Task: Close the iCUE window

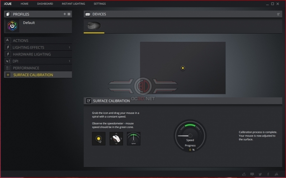Action: 278,4
